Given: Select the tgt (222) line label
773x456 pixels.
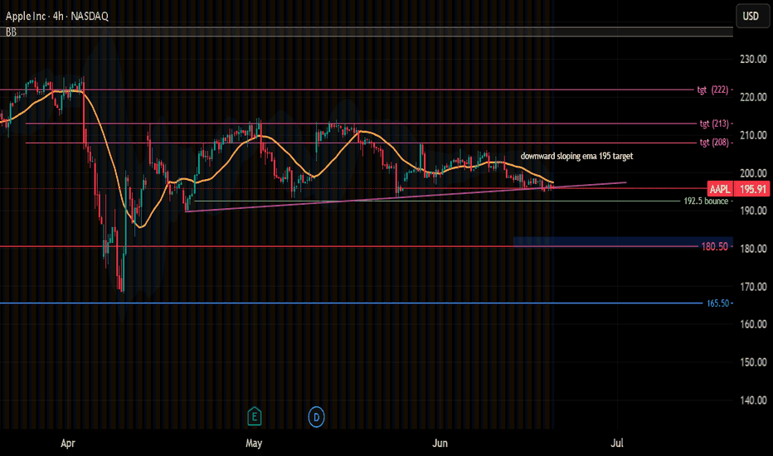Looking at the screenshot, I should coord(712,90).
